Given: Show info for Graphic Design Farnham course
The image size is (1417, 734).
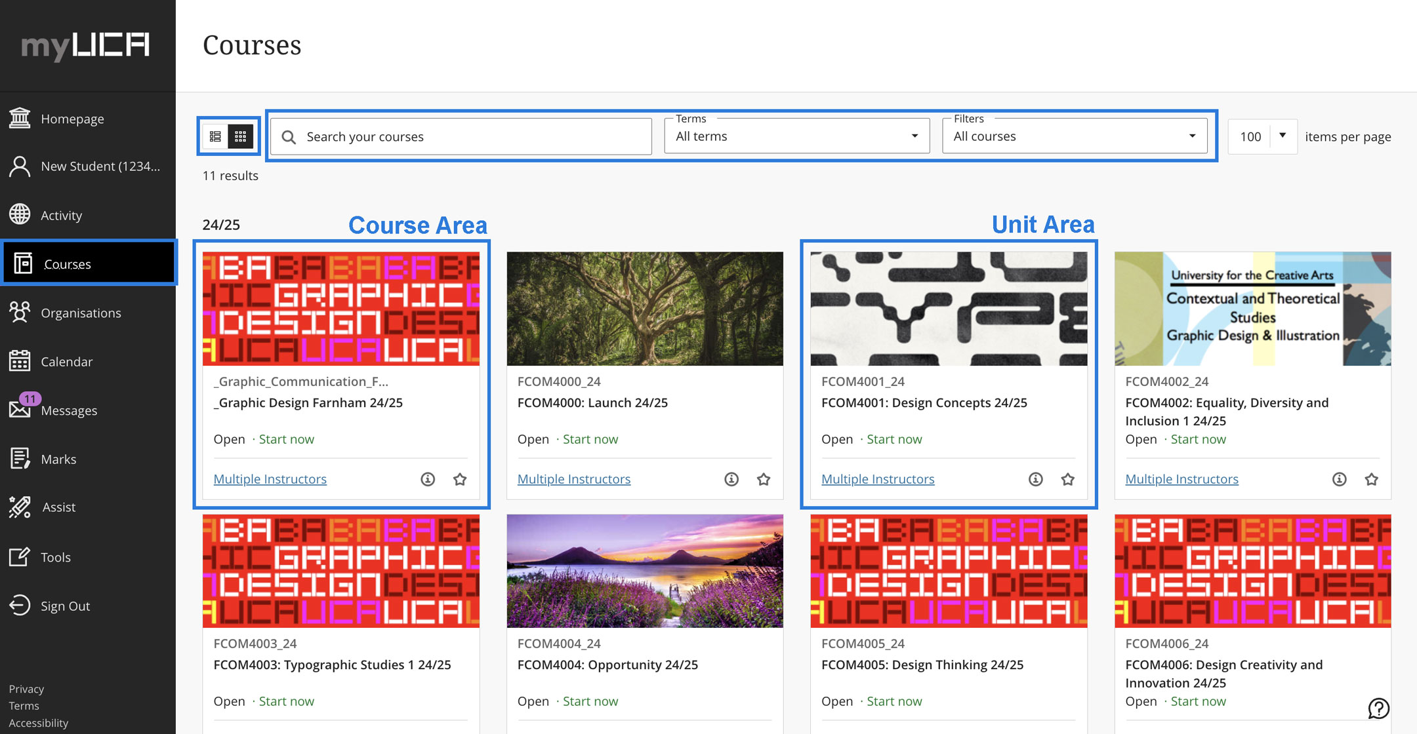Looking at the screenshot, I should click(428, 479).
